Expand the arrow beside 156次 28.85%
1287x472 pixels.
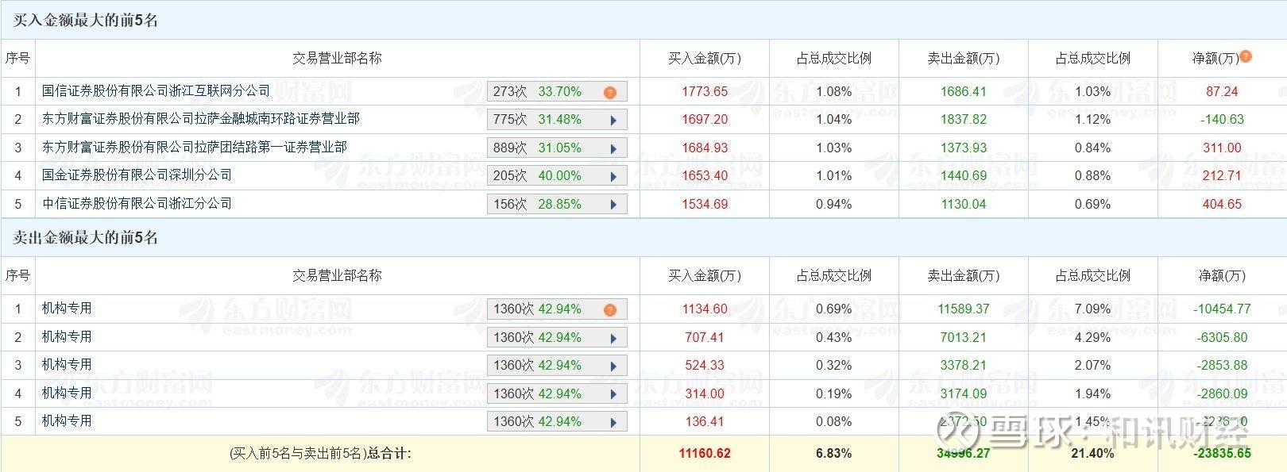[x=613, y=205]
